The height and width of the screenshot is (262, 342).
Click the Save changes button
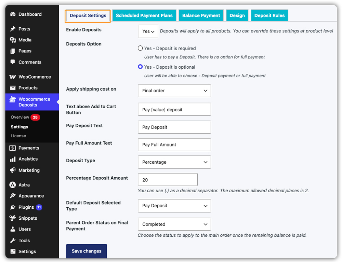(87, 251)
